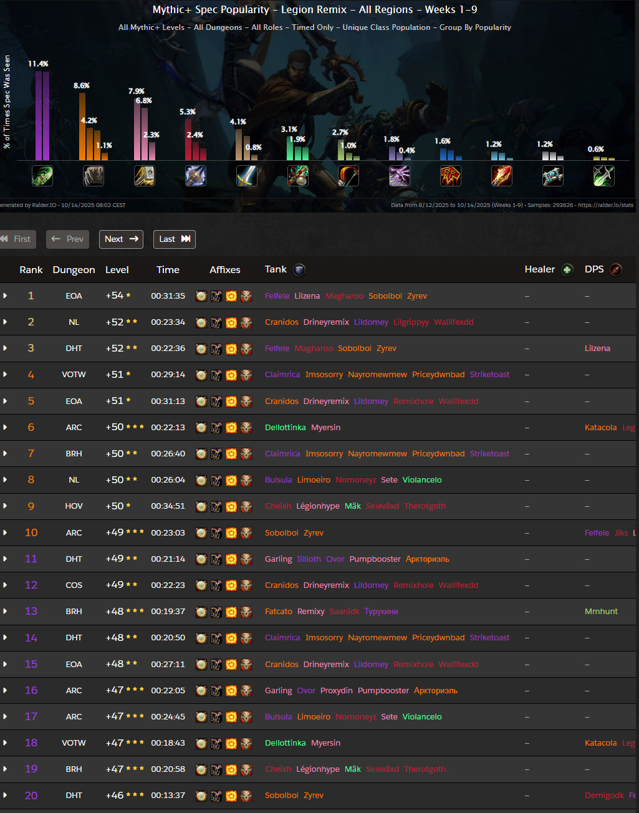The image size is (639, 813).
Task: Click the red DPS icon in the column header
Action: 615,270
